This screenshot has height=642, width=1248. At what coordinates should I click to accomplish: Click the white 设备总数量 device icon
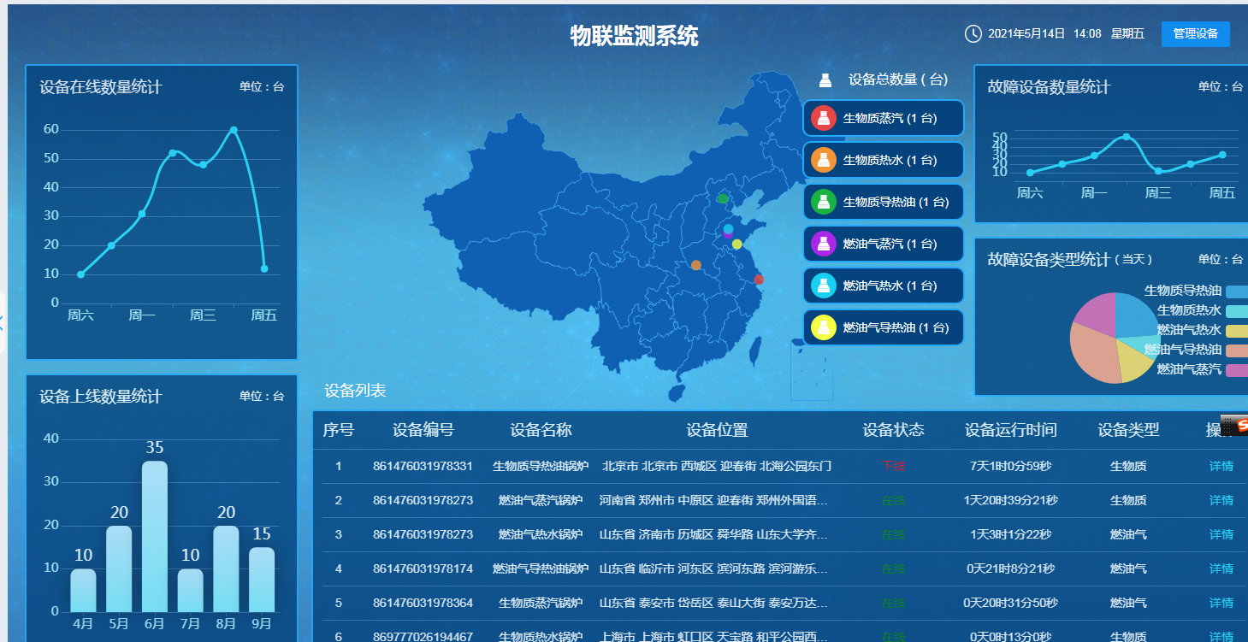(825, 80)
